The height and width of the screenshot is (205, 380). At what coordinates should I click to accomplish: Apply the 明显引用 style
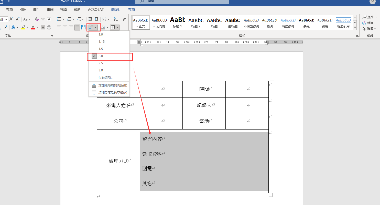point(343,23)
